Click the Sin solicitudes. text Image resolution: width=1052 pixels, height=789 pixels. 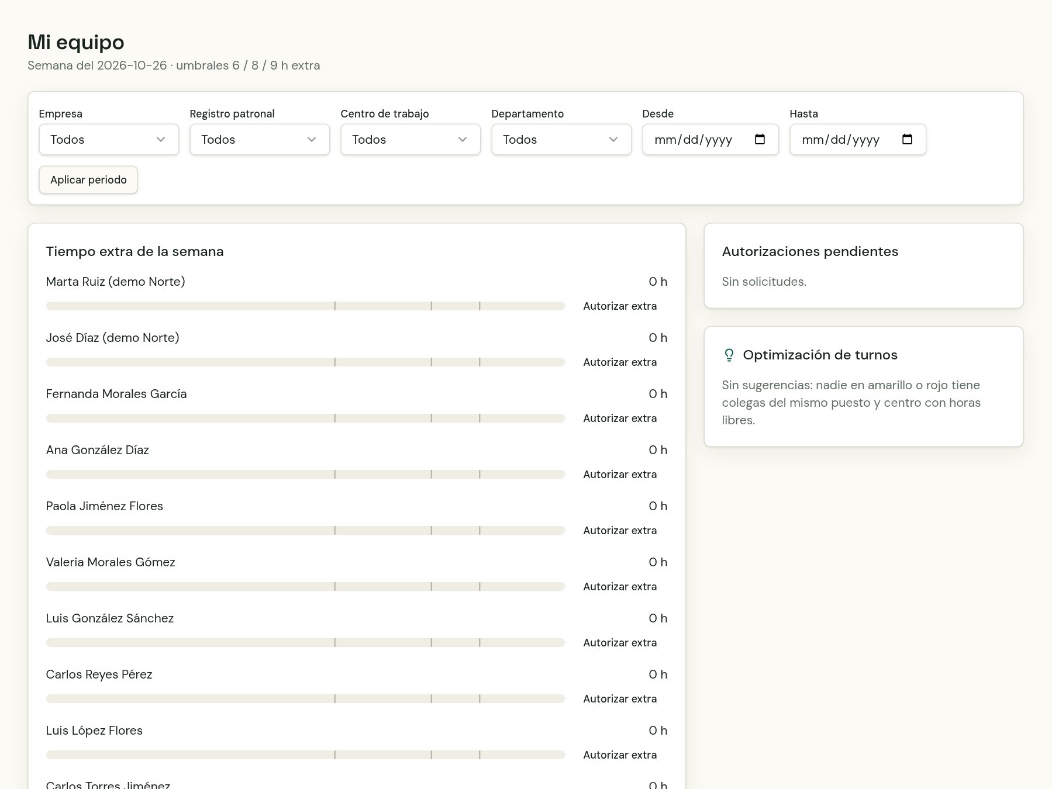coord(764,282)
